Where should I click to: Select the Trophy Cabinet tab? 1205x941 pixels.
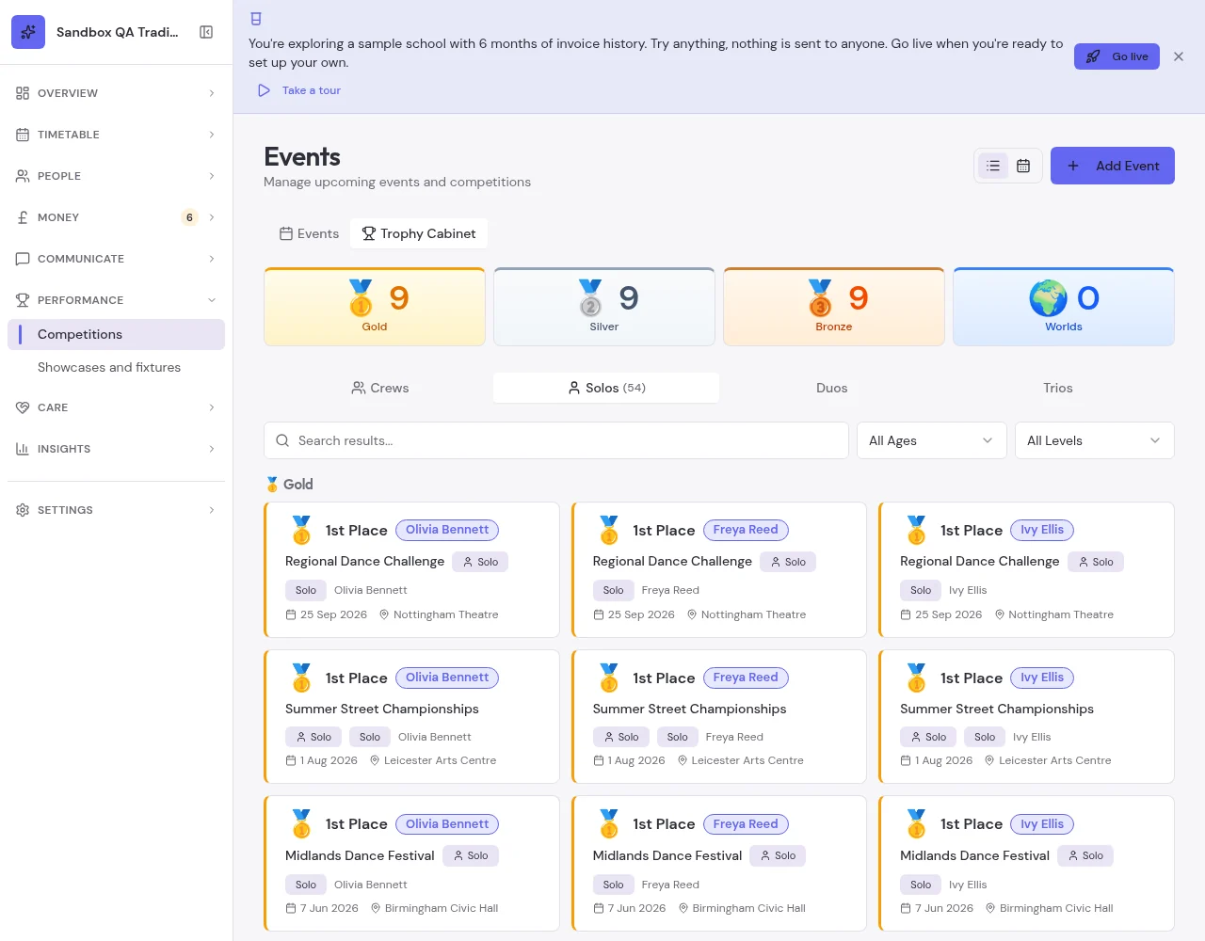click(419, 233)
